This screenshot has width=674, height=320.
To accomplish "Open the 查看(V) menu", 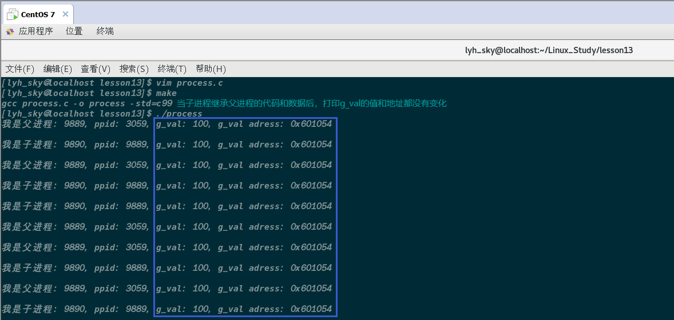I will (x=96, y=69).
